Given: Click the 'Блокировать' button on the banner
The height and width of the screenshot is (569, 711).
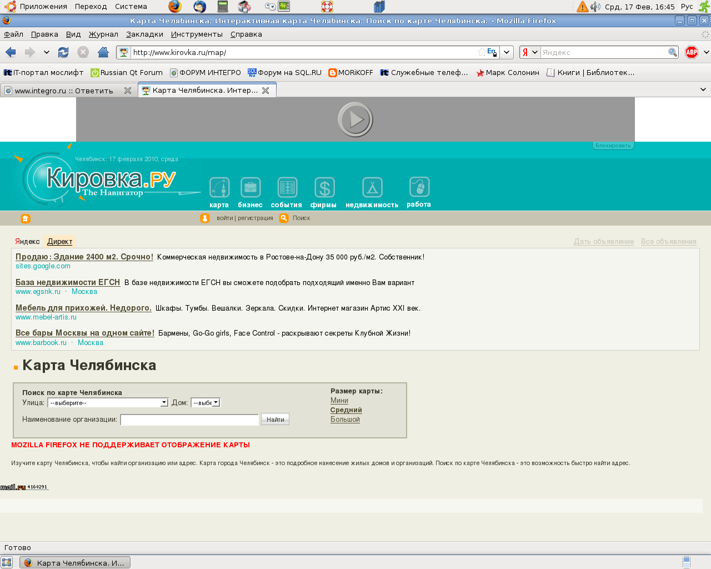Looking at the screenshot, I should (x=613, y=146).
